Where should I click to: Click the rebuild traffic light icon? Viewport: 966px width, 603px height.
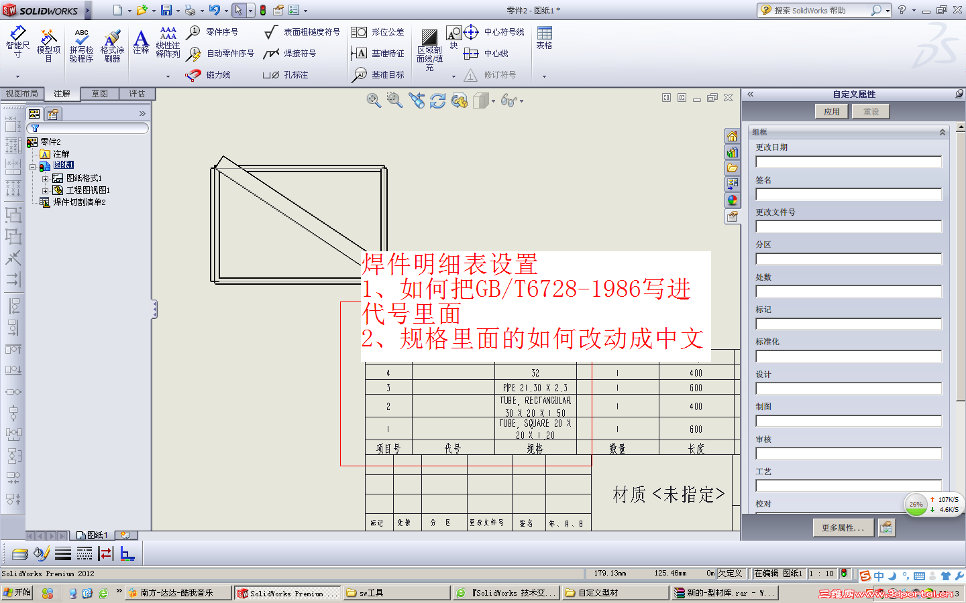tap(263, 10)
